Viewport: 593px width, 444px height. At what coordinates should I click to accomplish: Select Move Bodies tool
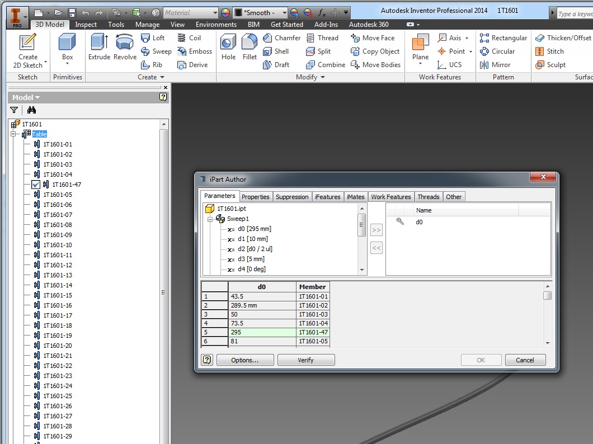(x=375, y=65)
